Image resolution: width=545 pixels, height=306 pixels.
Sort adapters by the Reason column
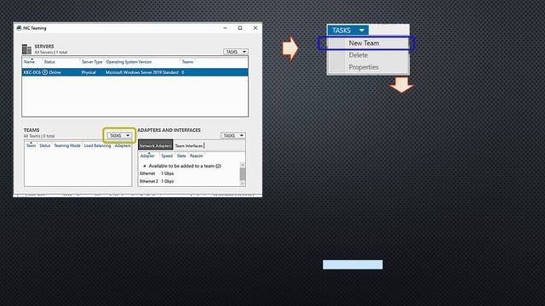[196, 156]
